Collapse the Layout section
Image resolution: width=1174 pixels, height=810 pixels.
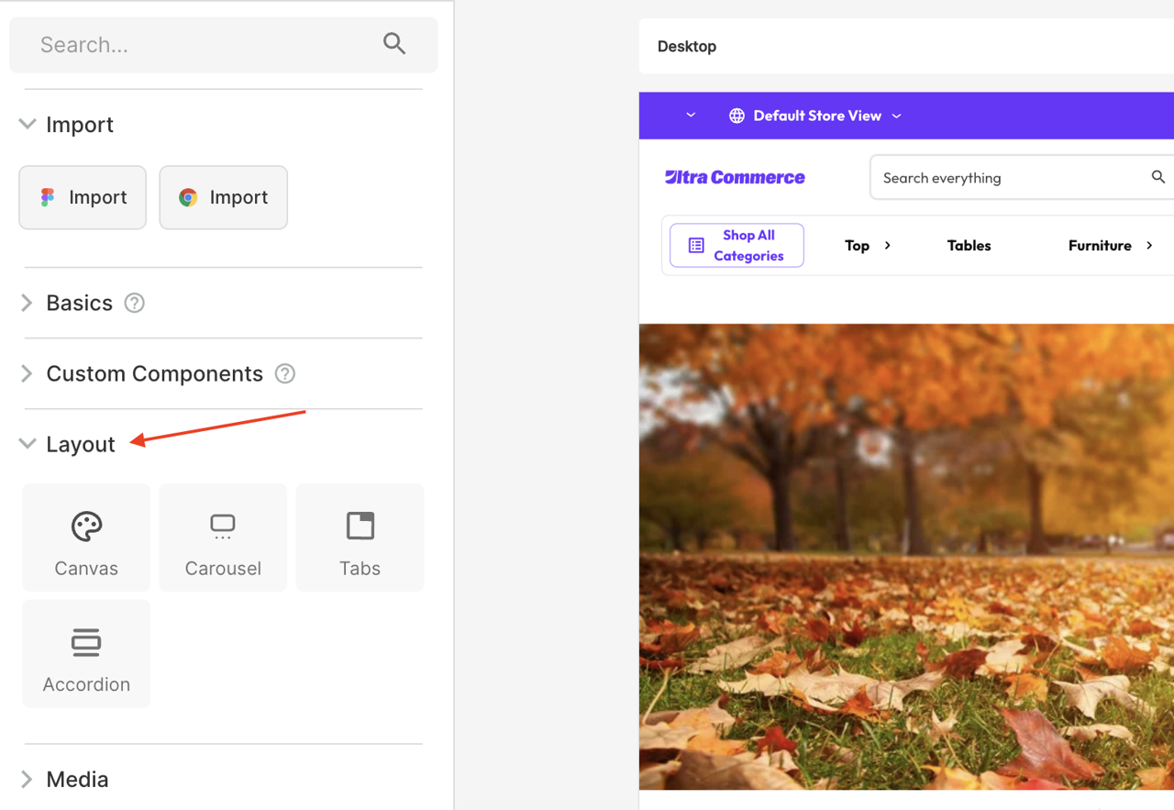[x=28, y=444]
